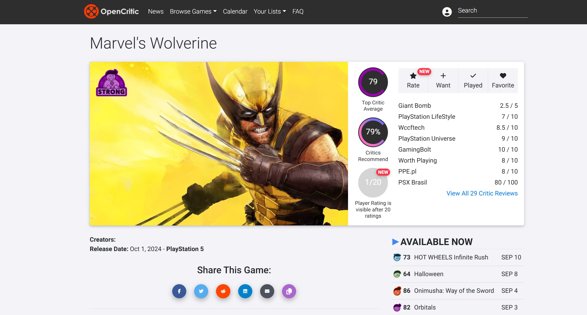587x315 pixels.
Task: Click the PSX Brasil 80 / 100 score
Action: coord(506,182)
